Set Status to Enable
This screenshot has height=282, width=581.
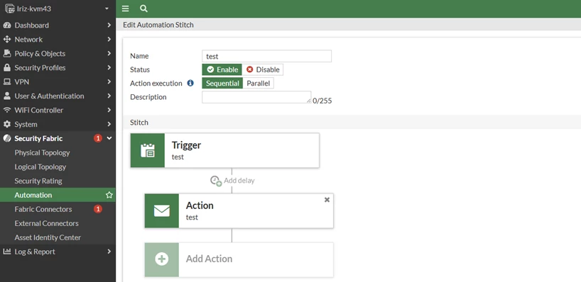pyautogui.click(x=222, y=69)
